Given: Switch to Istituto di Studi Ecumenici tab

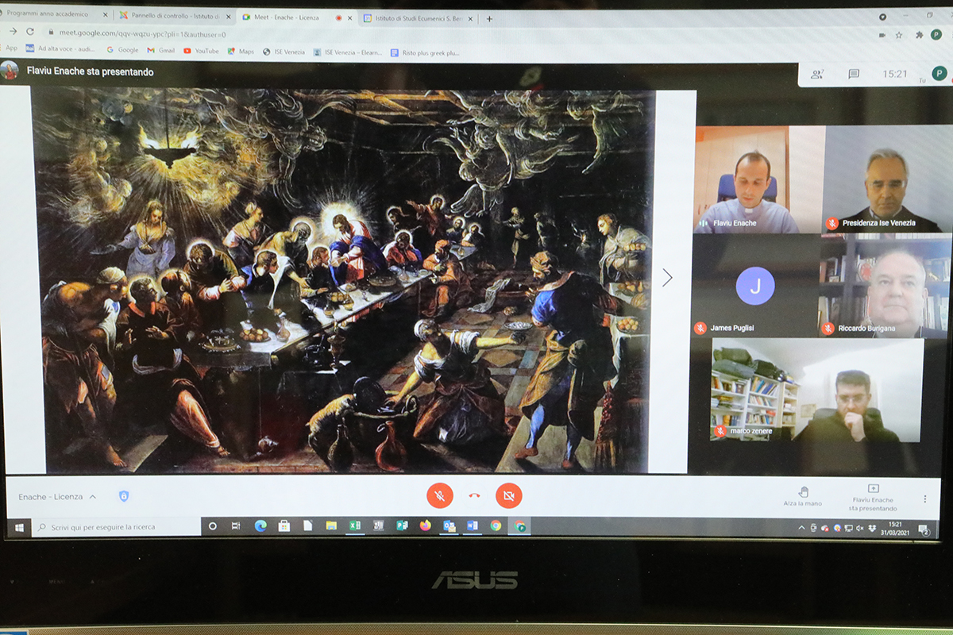Looking at the screenshot, I should pyautogui.click(x=419, y=17).
